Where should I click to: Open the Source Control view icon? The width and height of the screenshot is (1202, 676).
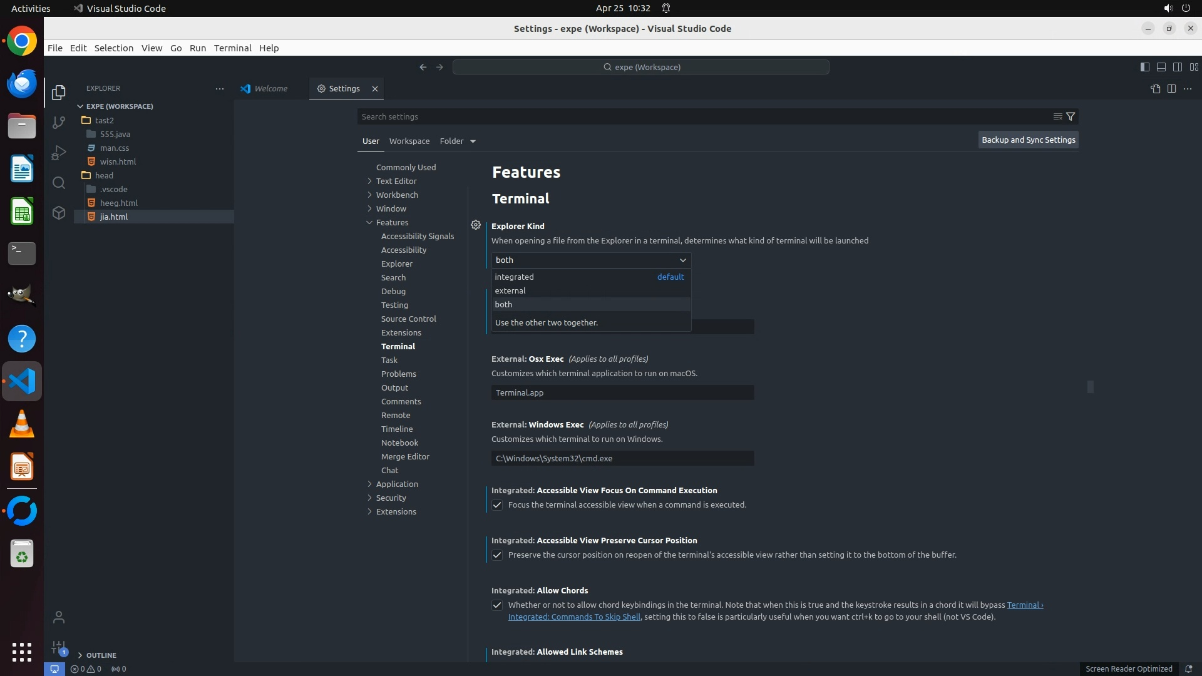tap(59, 123)
